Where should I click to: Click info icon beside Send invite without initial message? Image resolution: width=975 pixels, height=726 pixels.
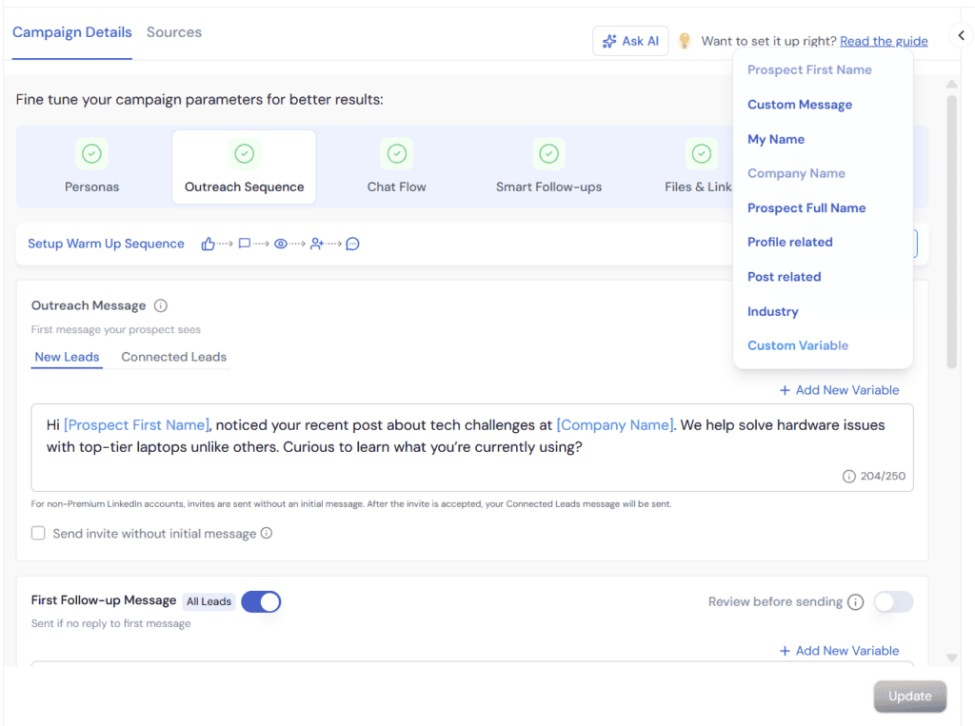click(x=267, y=533)
